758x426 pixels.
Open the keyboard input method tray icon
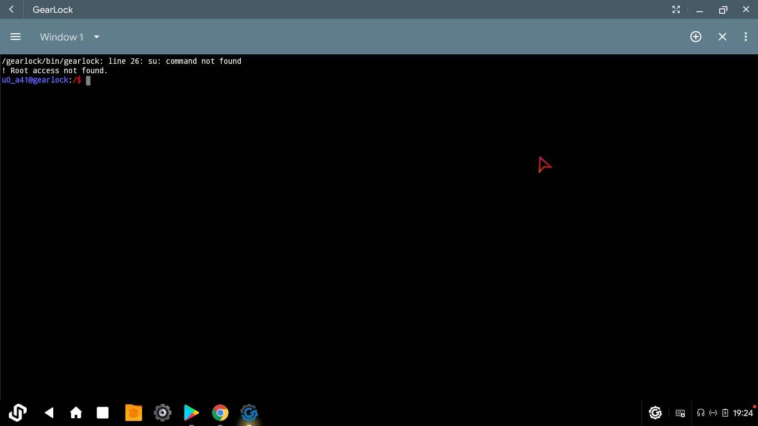(x=680, y=413)
